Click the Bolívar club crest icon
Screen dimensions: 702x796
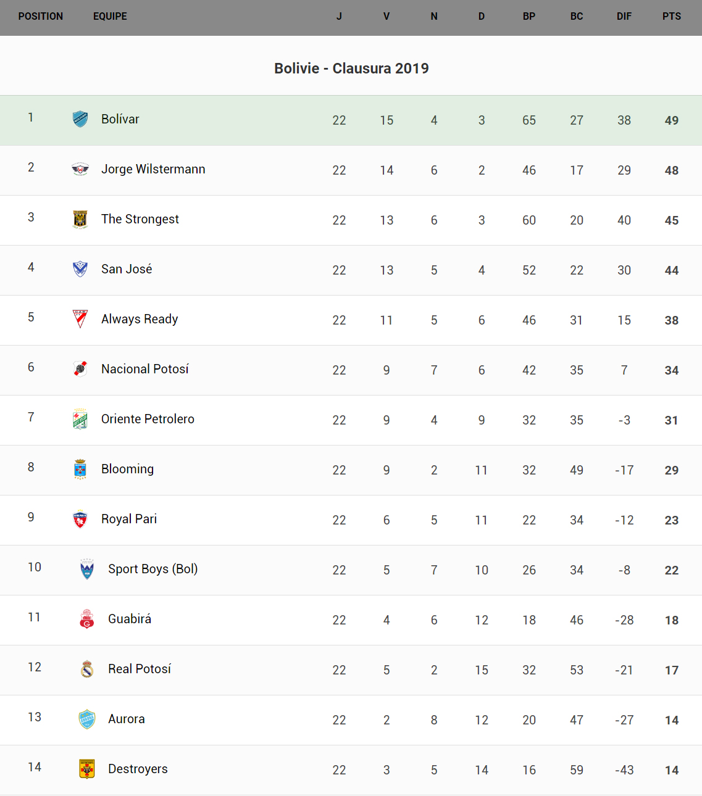tap(80, 119)
